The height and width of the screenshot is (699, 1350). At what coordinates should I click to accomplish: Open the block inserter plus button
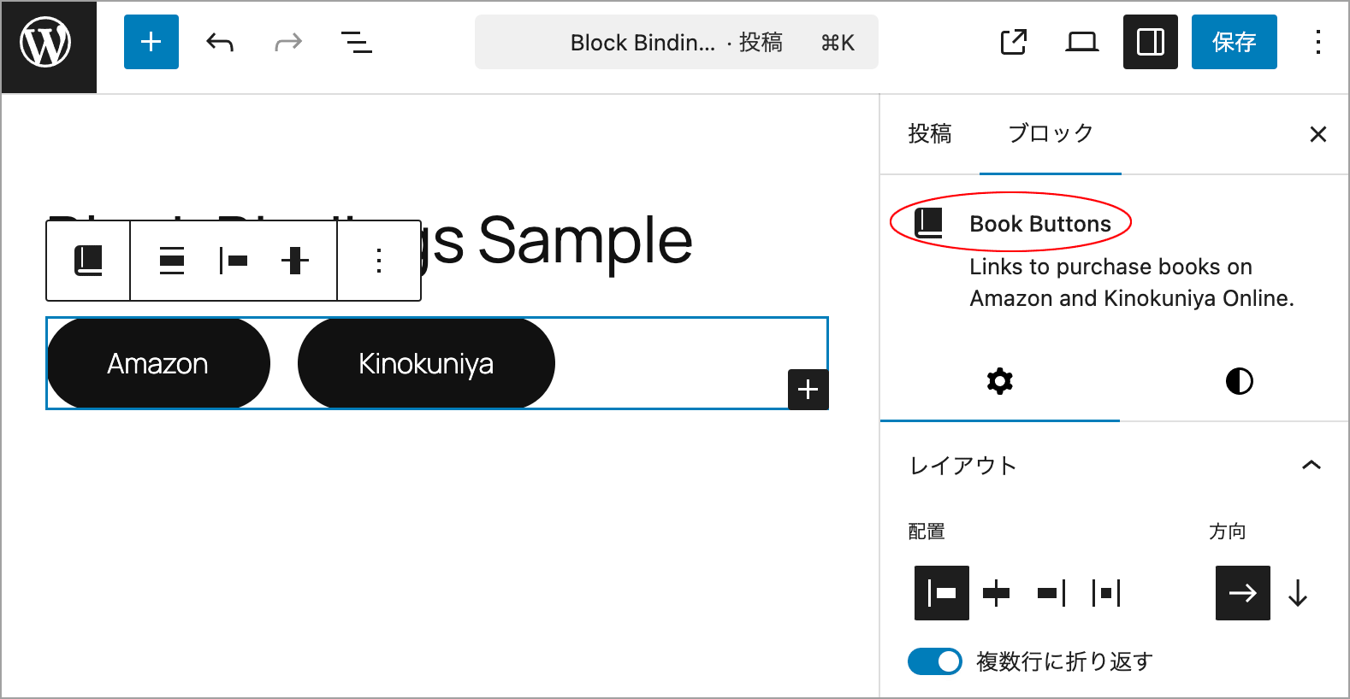pos(151,42)
